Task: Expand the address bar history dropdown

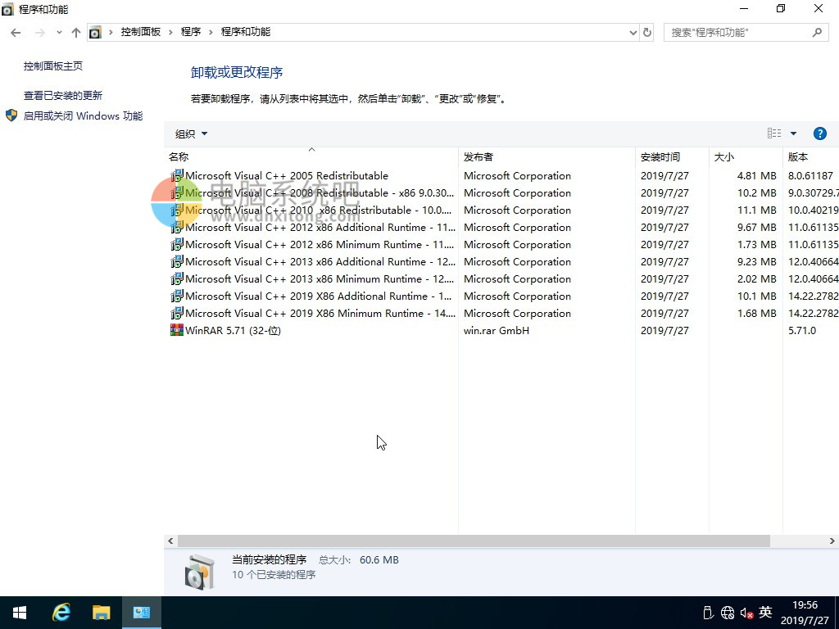Action: coord(633,33)
